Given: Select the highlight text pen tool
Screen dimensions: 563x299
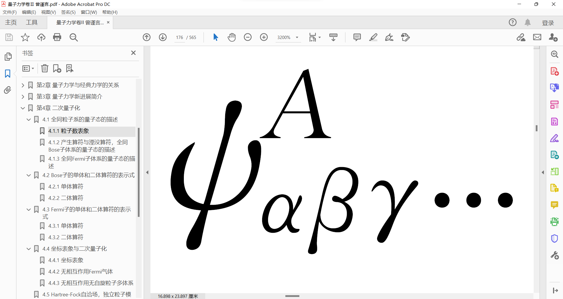Looking at the screenshot, I should tap(373, 37).
